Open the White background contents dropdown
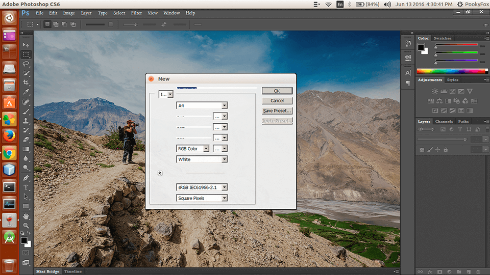Screen dimensions: 490x275 [x=202, y=159]
